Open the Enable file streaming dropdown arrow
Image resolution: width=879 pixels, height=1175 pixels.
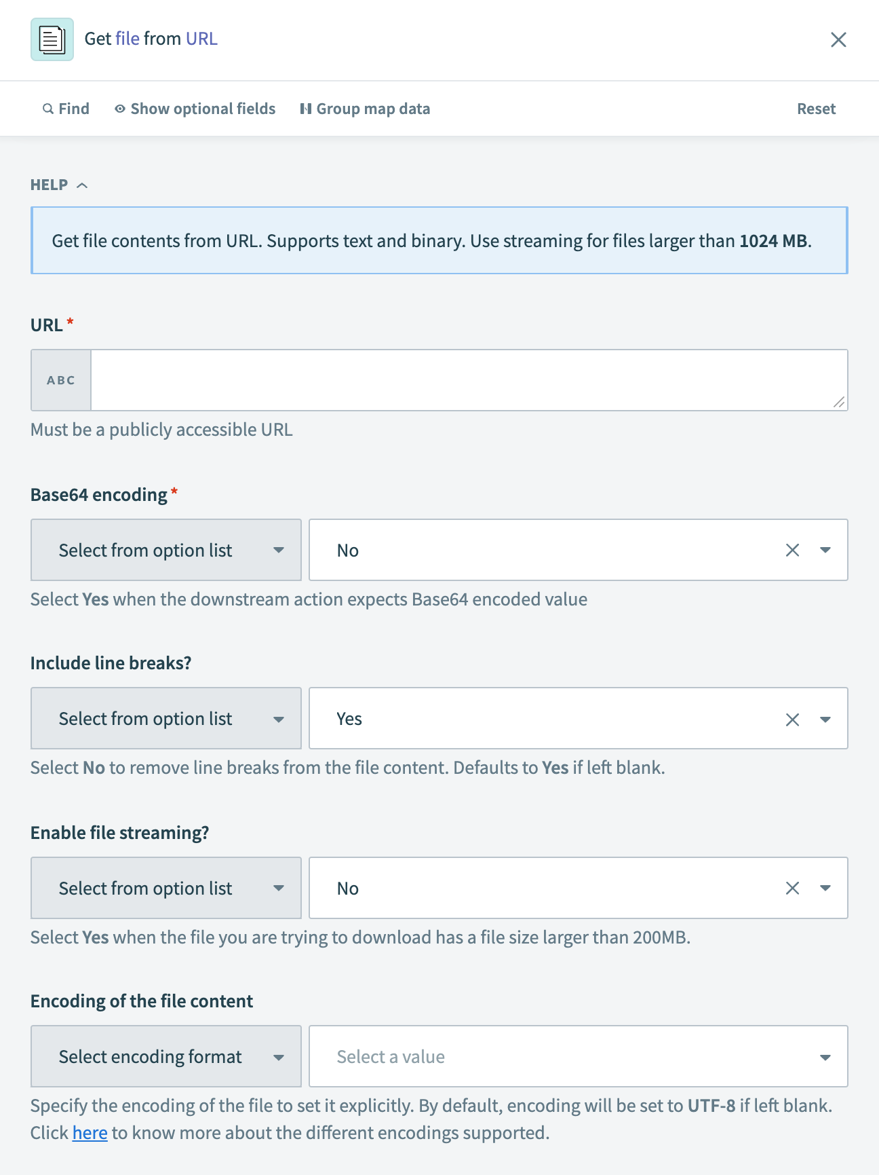coord(825,888)
